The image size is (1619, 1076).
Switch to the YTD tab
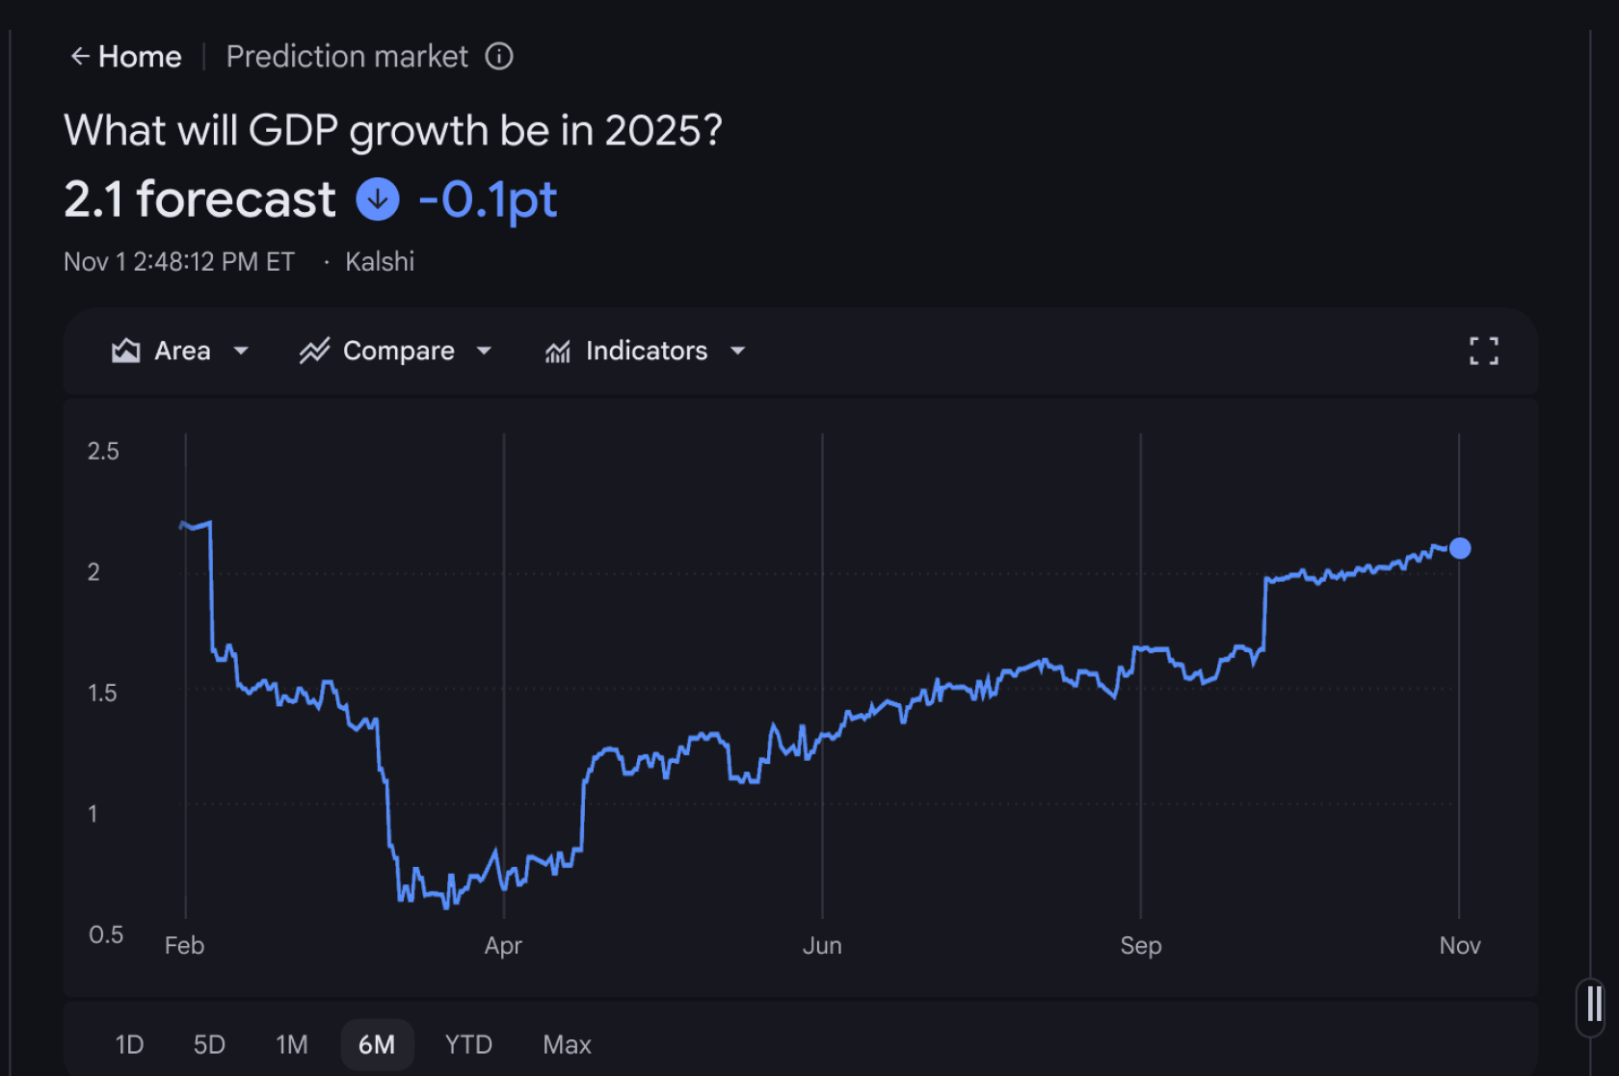(467, 1044)
